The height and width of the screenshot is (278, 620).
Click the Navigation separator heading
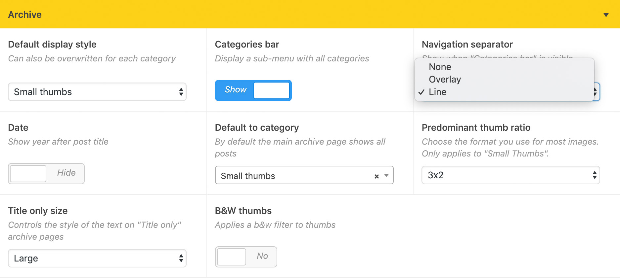click(467, 44)
